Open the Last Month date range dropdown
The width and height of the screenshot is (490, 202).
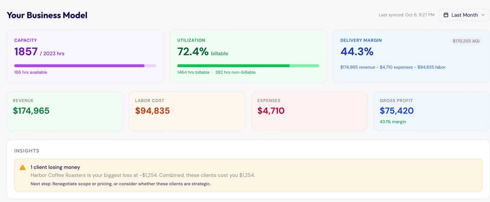[x=464, y=15]
